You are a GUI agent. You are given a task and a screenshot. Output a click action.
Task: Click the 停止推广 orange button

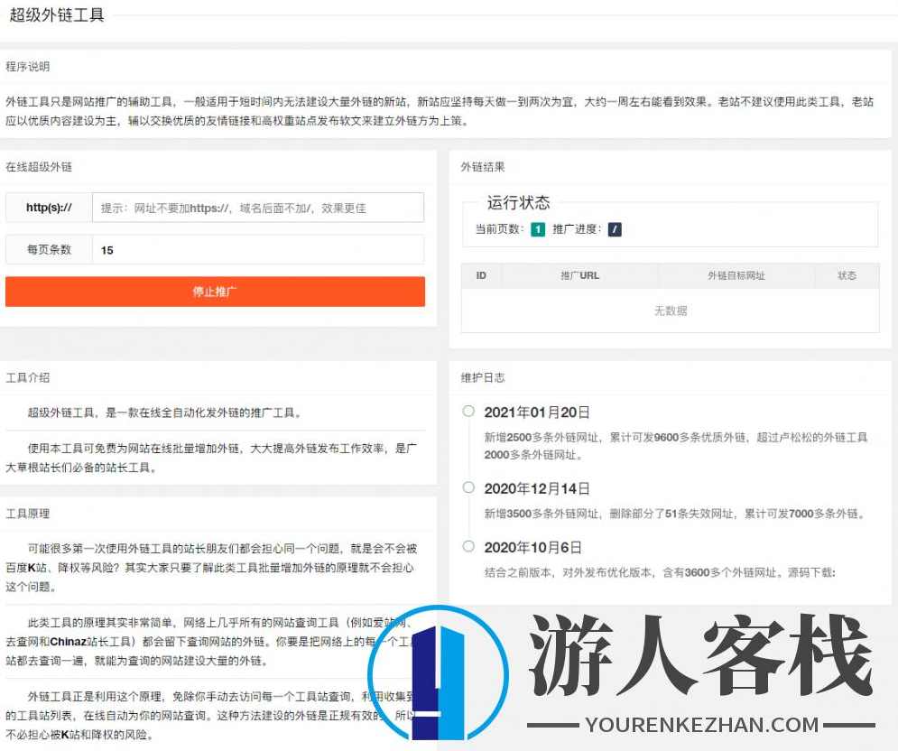click(214, 292)
